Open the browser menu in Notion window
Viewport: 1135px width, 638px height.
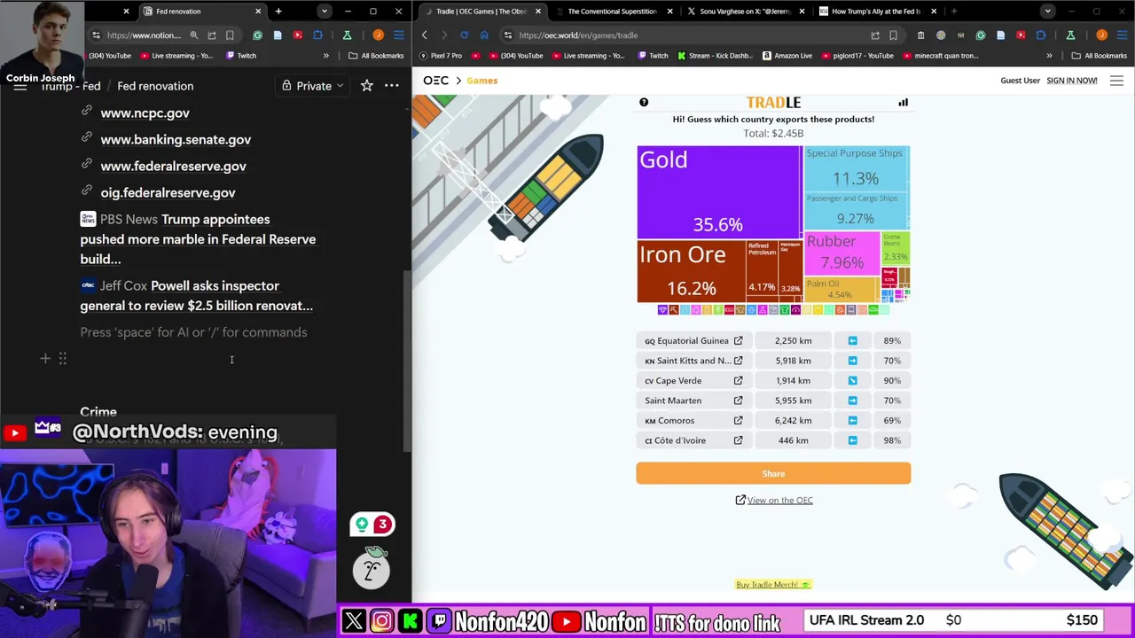click(398, 35)
